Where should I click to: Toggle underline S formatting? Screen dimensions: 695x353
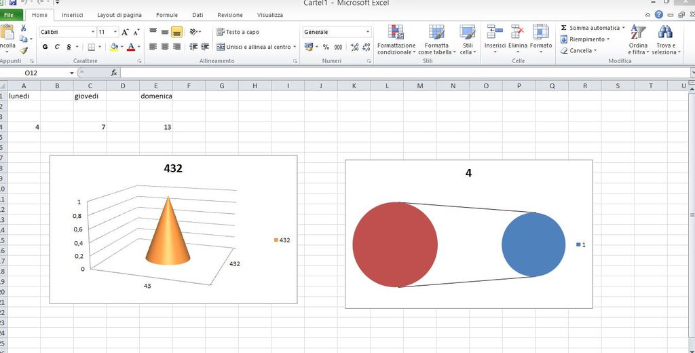tap(69, 47)
